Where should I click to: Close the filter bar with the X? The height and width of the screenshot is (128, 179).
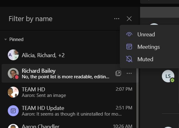pyautogui.click(x=129, y=19)
